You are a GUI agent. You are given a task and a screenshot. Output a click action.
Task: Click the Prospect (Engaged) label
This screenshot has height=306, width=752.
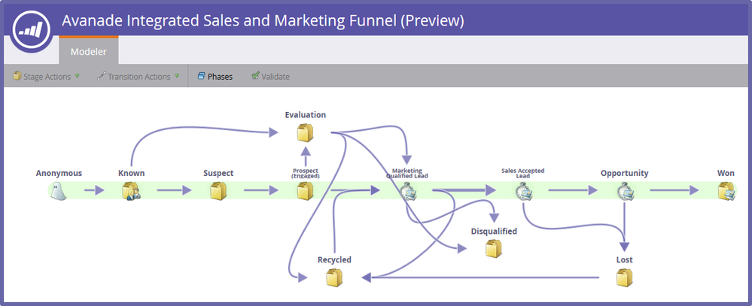[306, 174]
